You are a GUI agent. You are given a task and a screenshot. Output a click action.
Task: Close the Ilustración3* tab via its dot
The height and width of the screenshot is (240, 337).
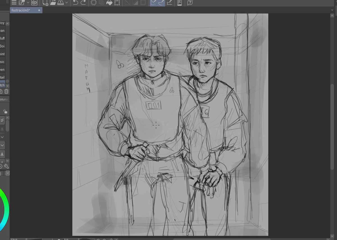39,10
